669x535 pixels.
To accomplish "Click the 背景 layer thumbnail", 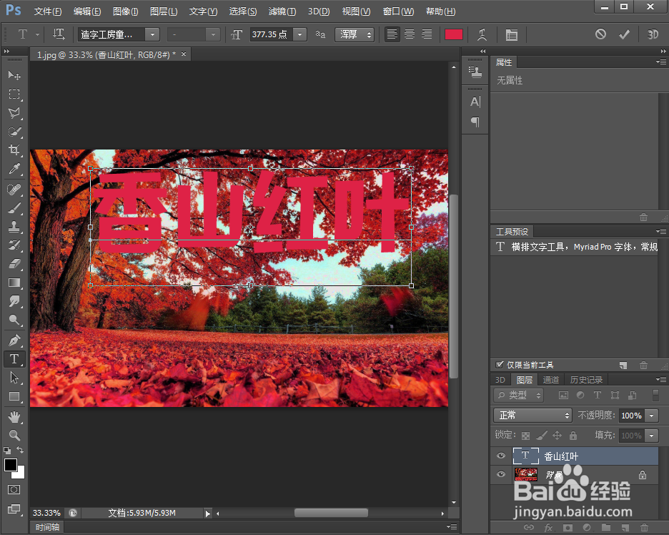I will click(525, 474).
